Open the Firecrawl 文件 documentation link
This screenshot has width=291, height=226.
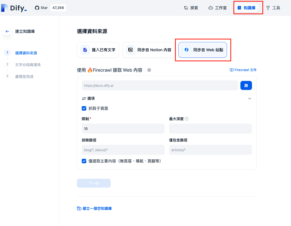click(243, 70)
